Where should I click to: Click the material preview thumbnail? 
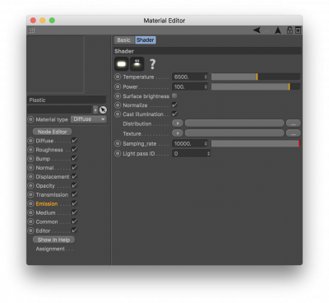point(56,64)
